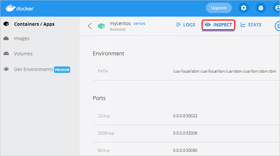The image size is (280, 156).
Task: Click the PATH variable label
Action: pos(103,71)
